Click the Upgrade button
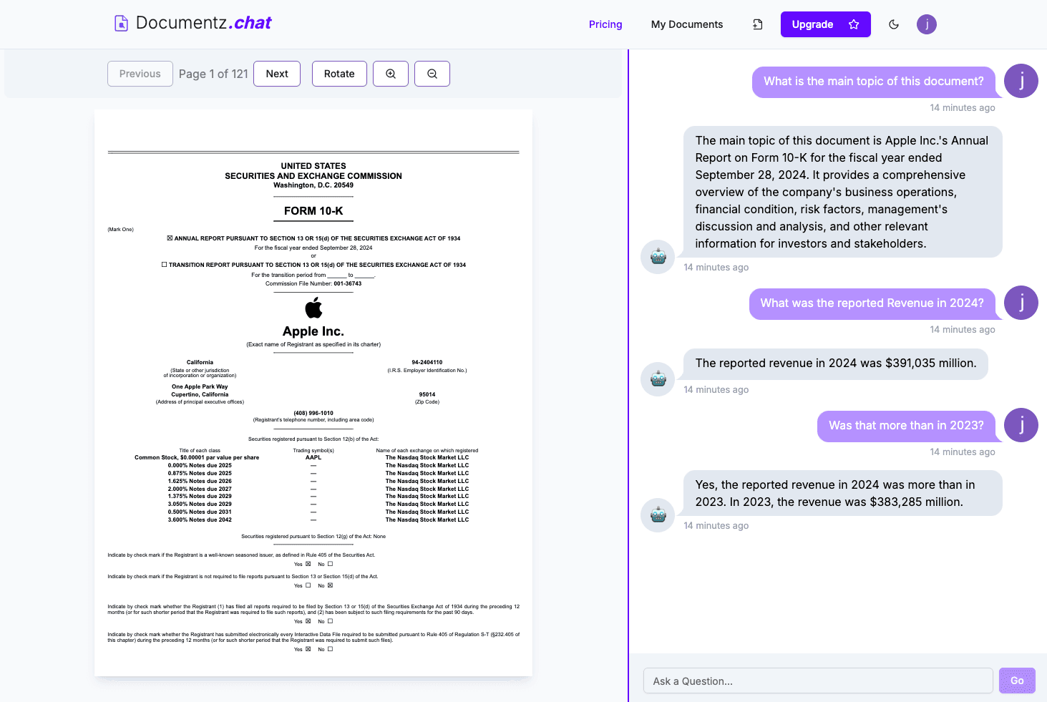 pyautogui.click(x=826, y=24)
